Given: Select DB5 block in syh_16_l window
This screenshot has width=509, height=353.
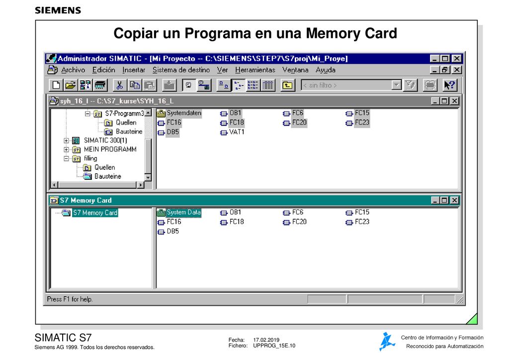Looking at the screenshot, I should (x=169, y=132).
